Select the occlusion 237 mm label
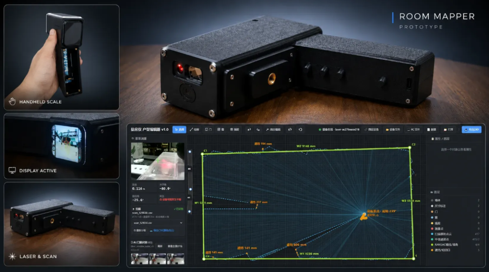The width and height of the screenshot is (489, 272). point(259,202)
